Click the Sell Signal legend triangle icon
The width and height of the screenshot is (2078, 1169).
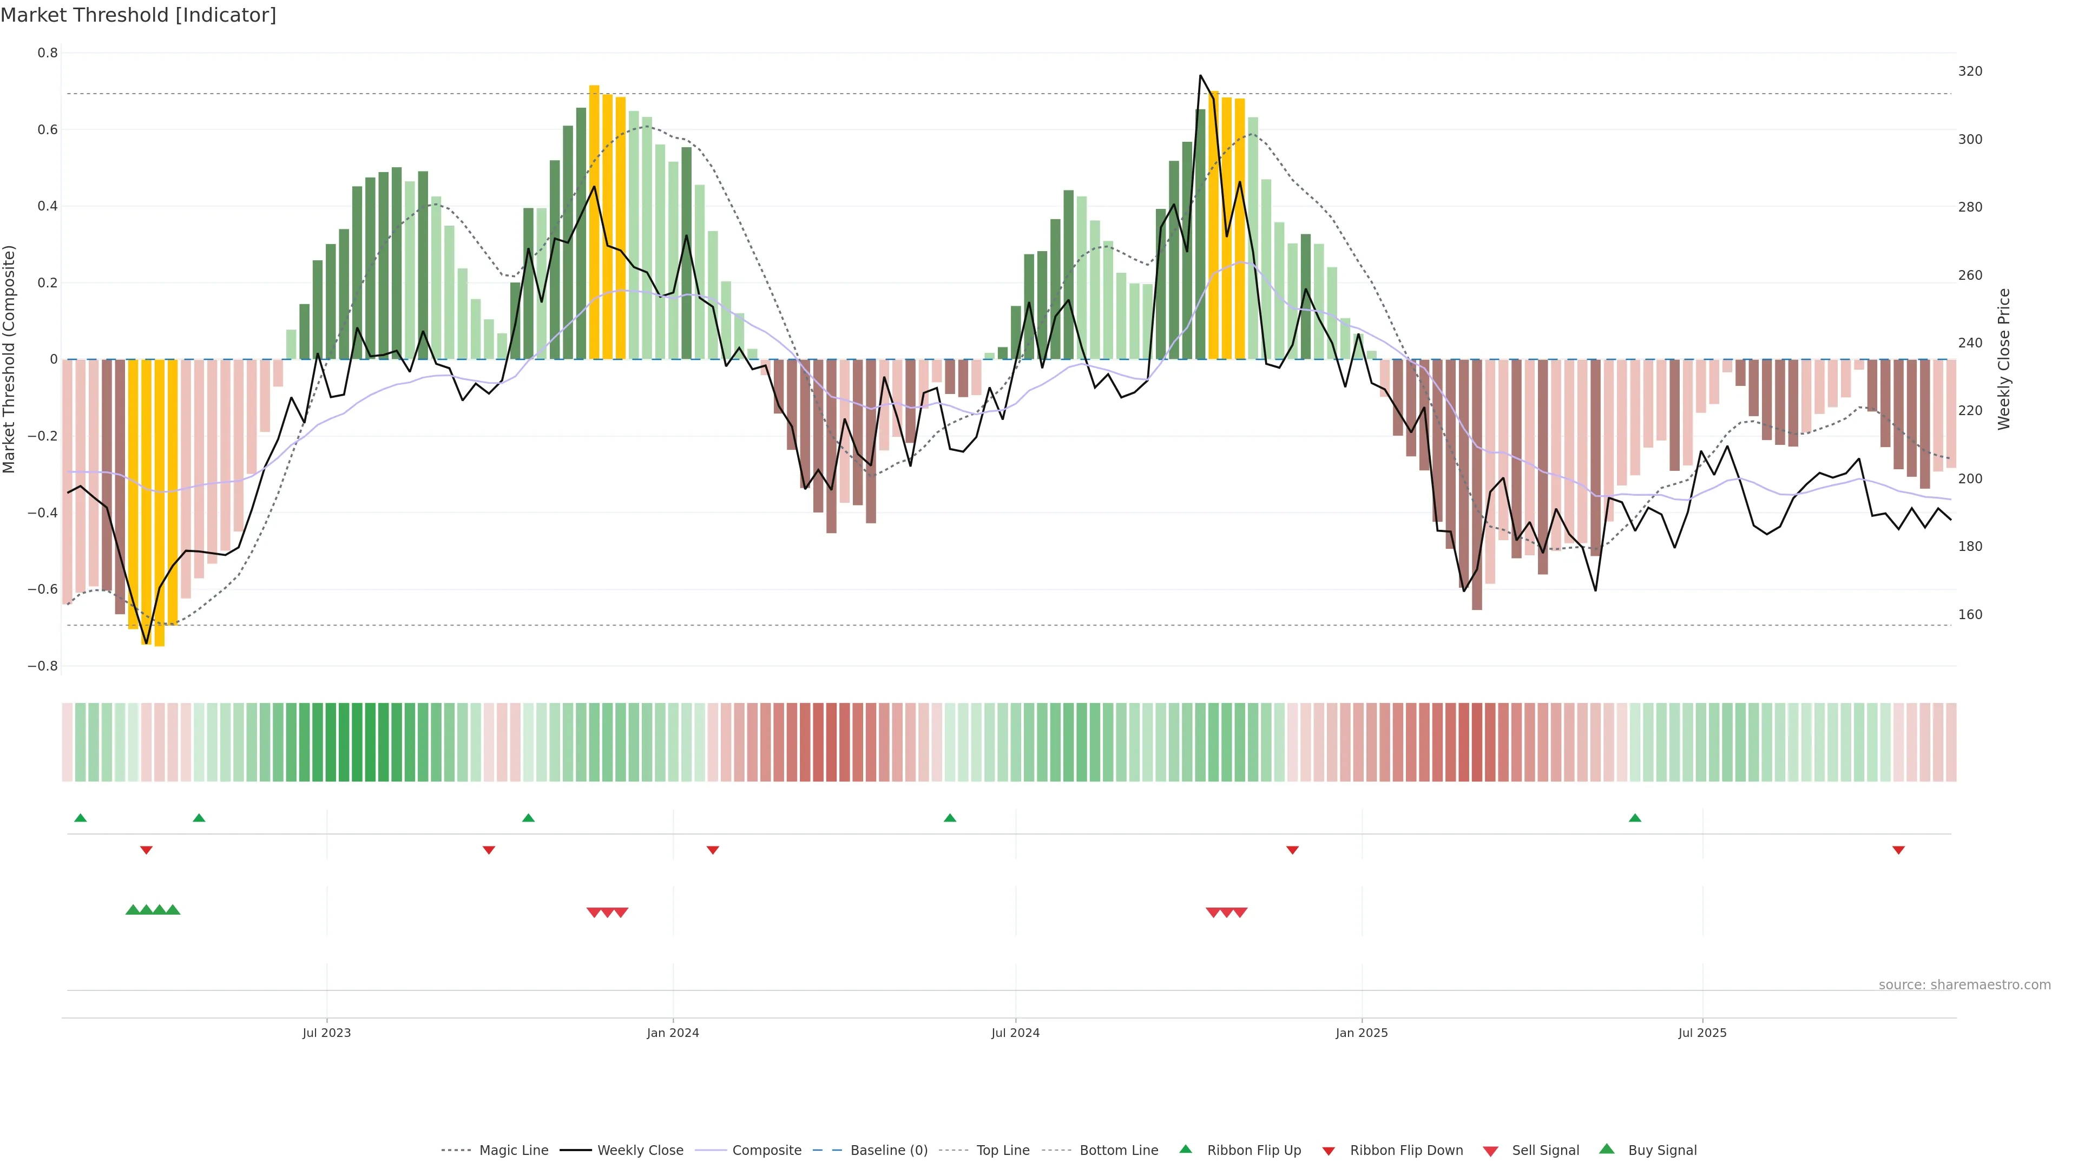click(1491, 1151)
